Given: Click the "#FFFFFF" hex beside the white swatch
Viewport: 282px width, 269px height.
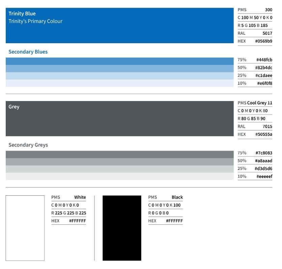Looking at the screenshot, I should tap(78, 221).
